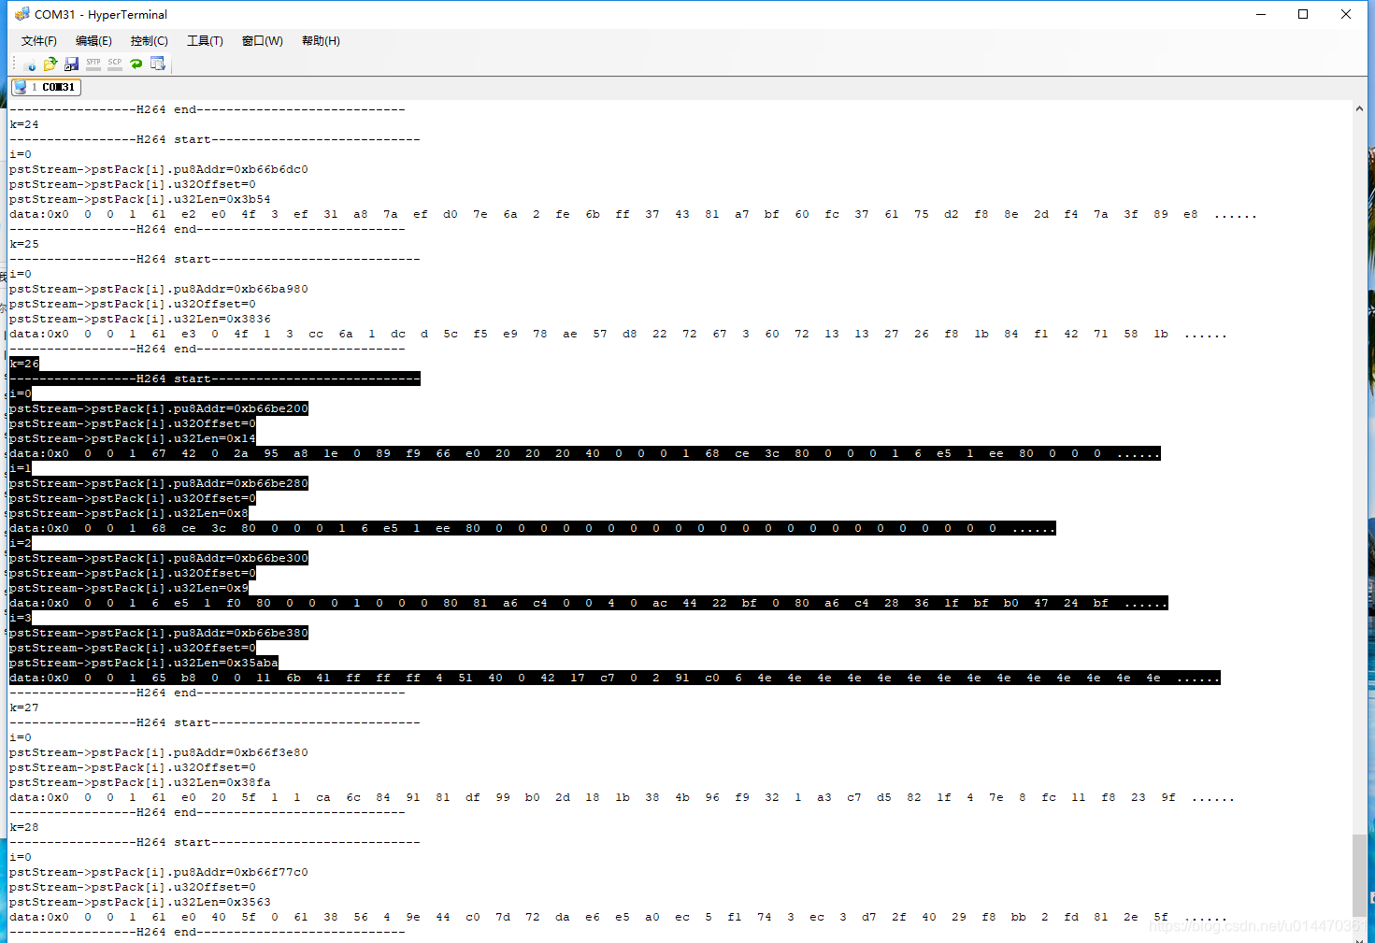
Task: Click the line 'k=27'
Action: pyautogui.click(x=24, y=707)
